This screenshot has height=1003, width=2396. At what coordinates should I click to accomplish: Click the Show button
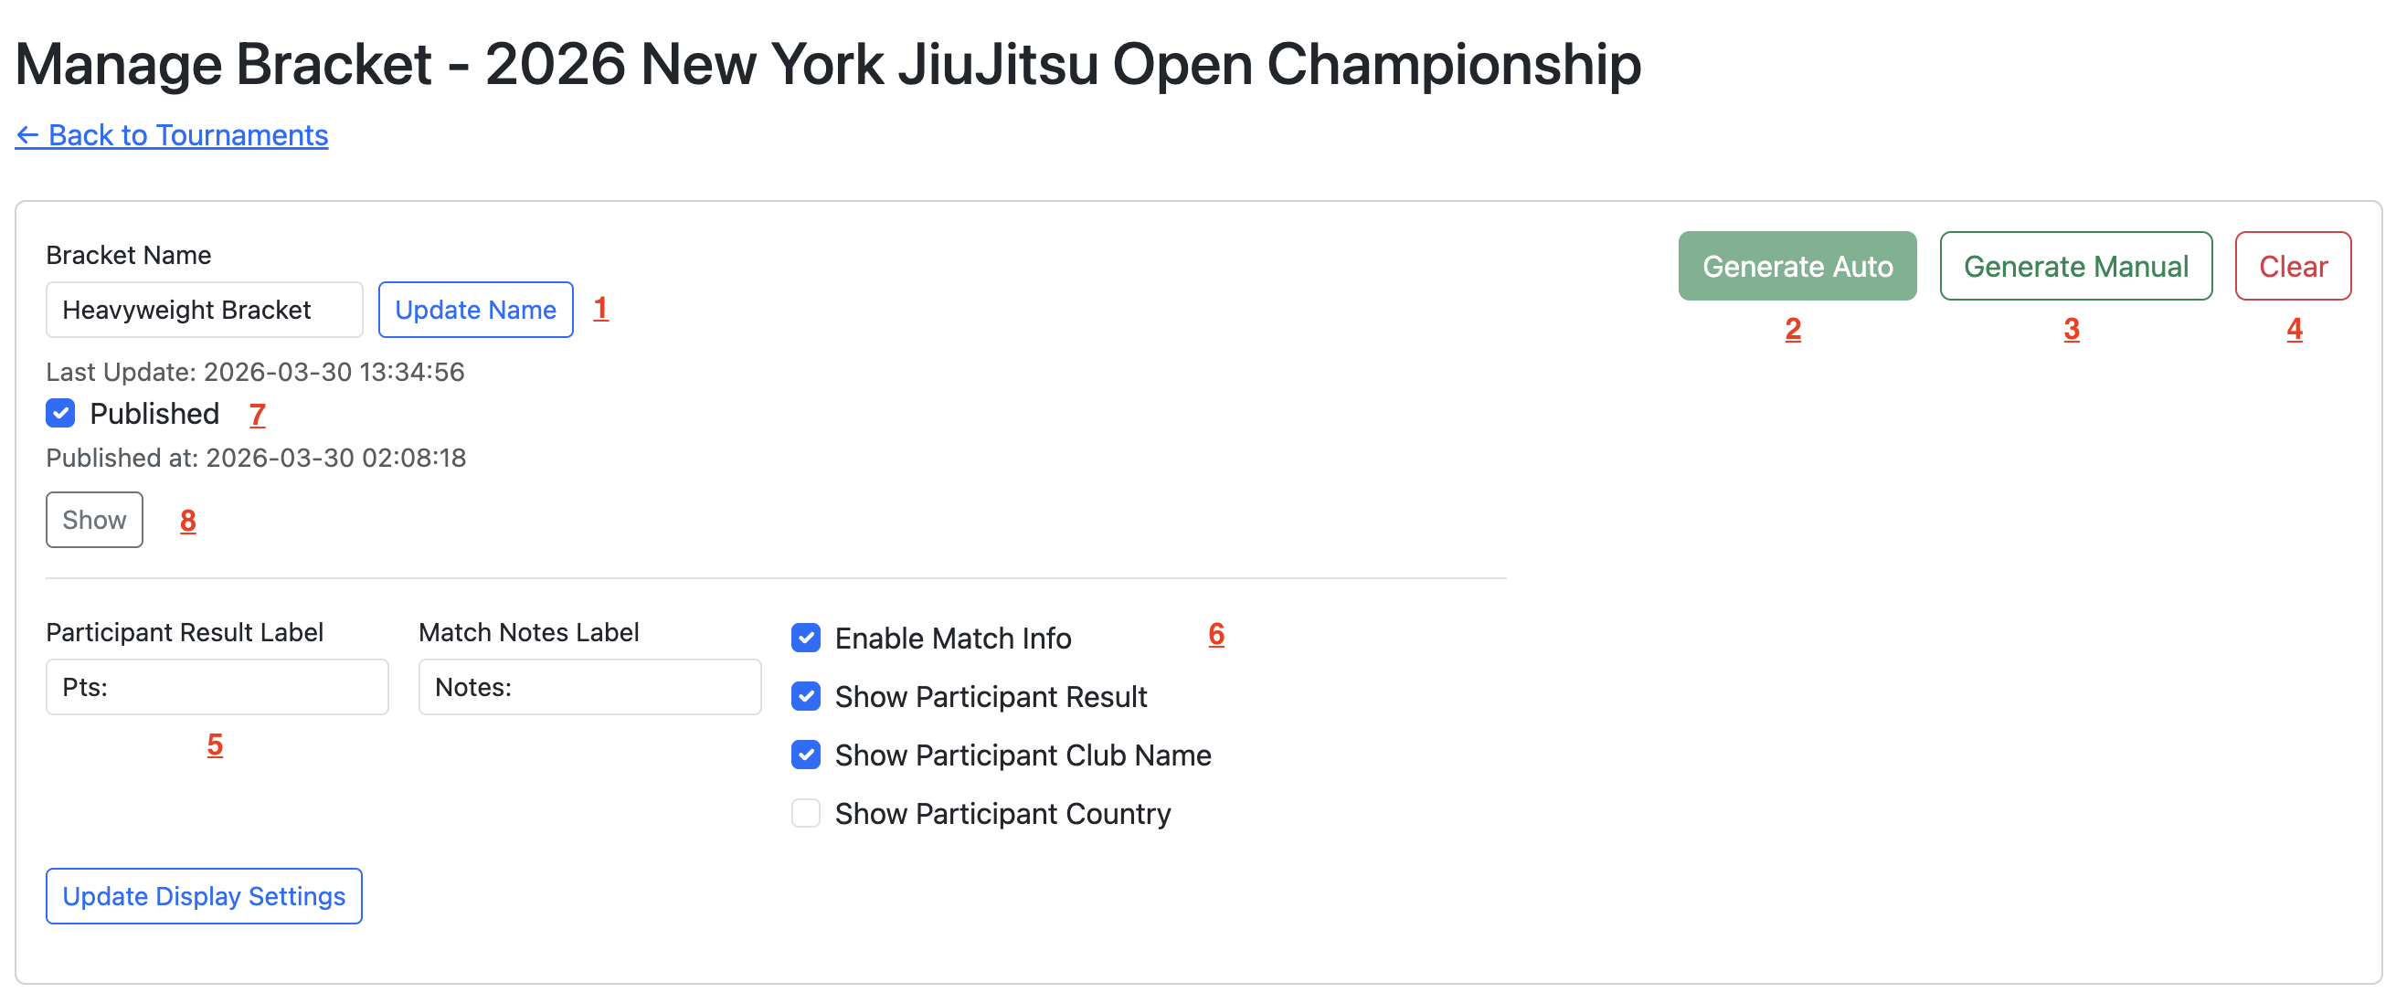(x=94, y=520)
